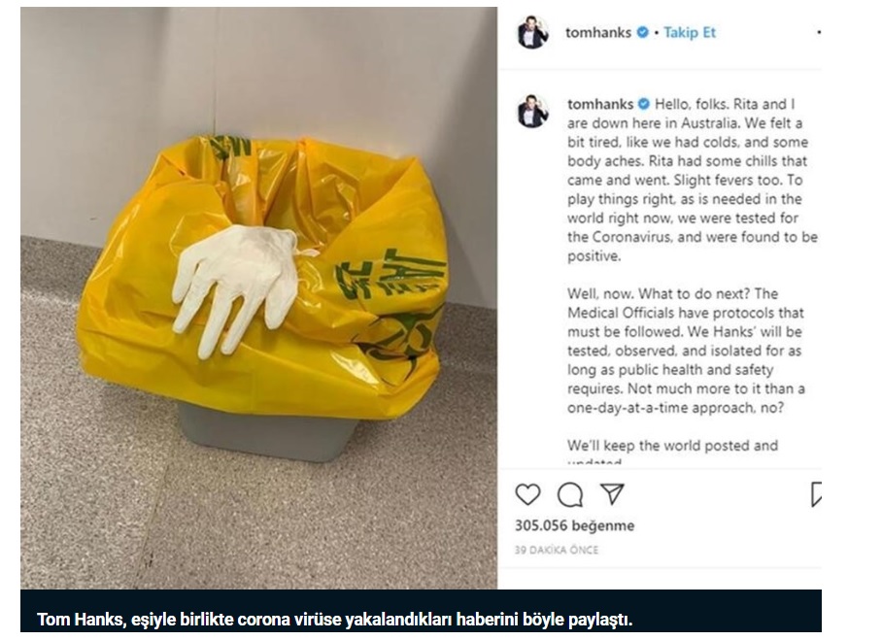
Task: Click the verified badge in the caption
Action: (x=644, y=104)
